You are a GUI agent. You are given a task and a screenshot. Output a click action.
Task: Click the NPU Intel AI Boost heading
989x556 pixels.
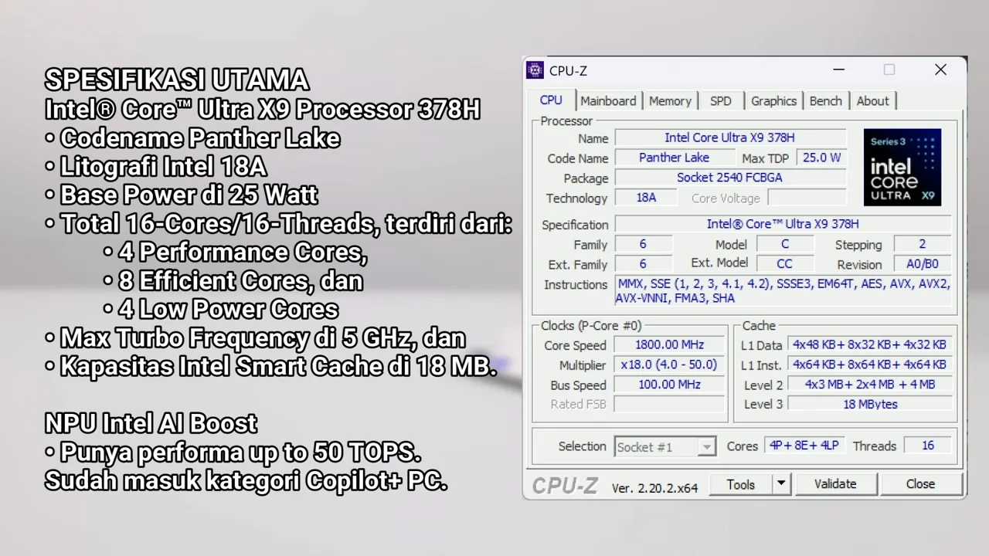tap(151, 424)
